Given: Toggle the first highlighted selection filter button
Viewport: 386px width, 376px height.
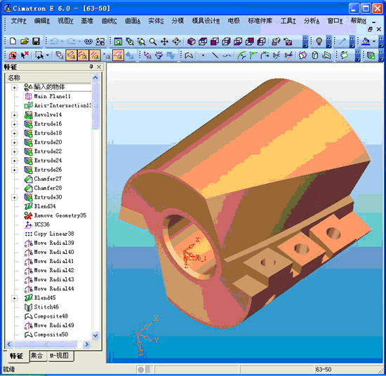Looking at the screenshot, I should [x=71, y=55].
